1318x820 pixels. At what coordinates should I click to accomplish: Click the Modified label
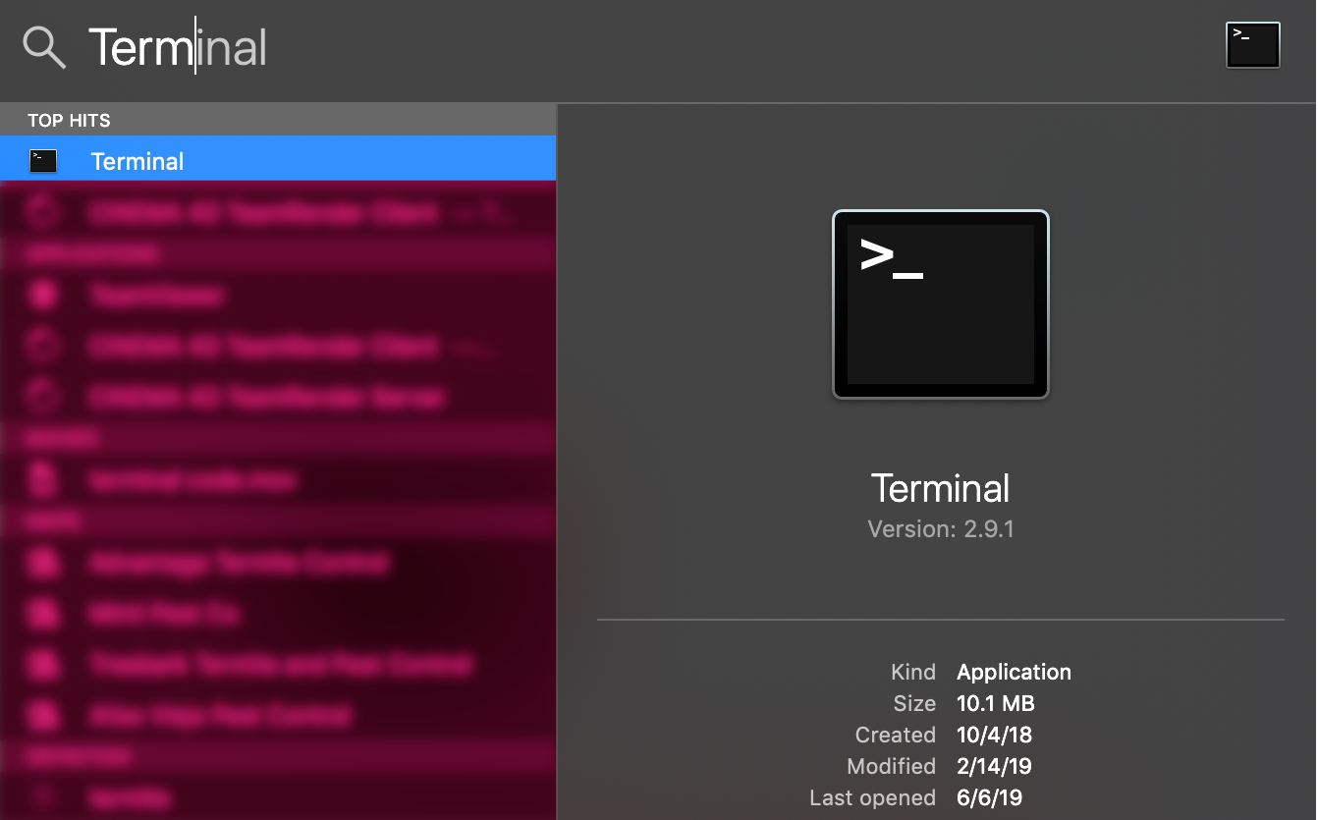tap(891, 766)
